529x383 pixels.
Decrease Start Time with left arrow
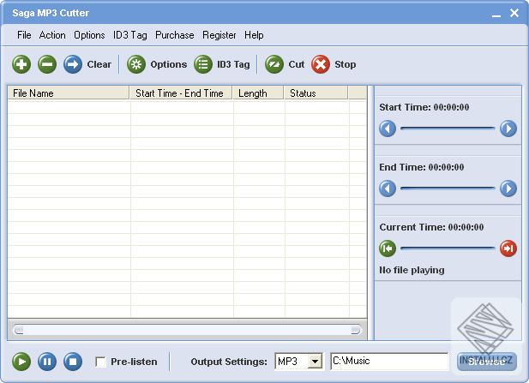[x=388, y=129]
